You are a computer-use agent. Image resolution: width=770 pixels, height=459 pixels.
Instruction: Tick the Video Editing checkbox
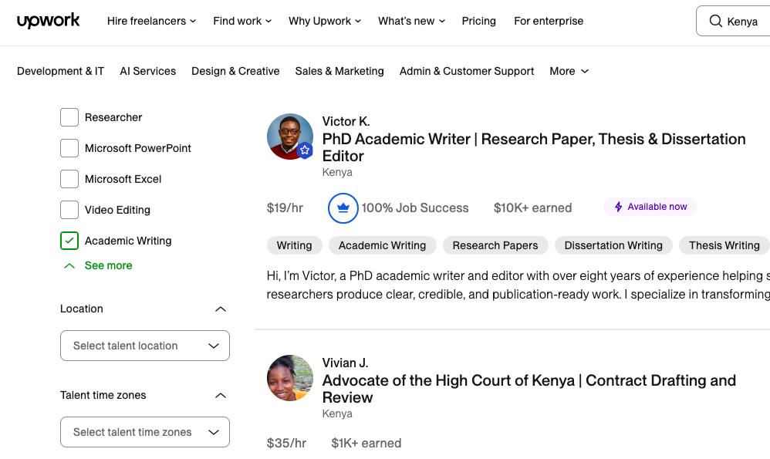click(69, 210)
